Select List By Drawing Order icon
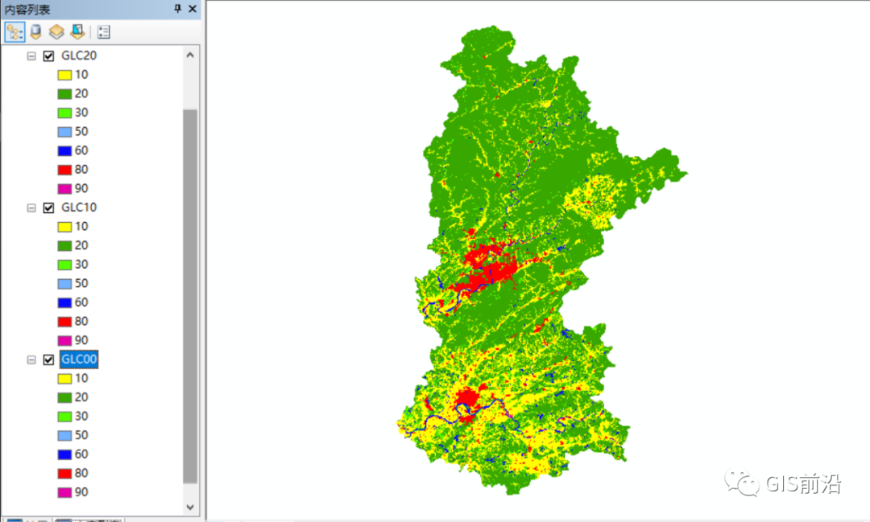 tap(14, 31)
